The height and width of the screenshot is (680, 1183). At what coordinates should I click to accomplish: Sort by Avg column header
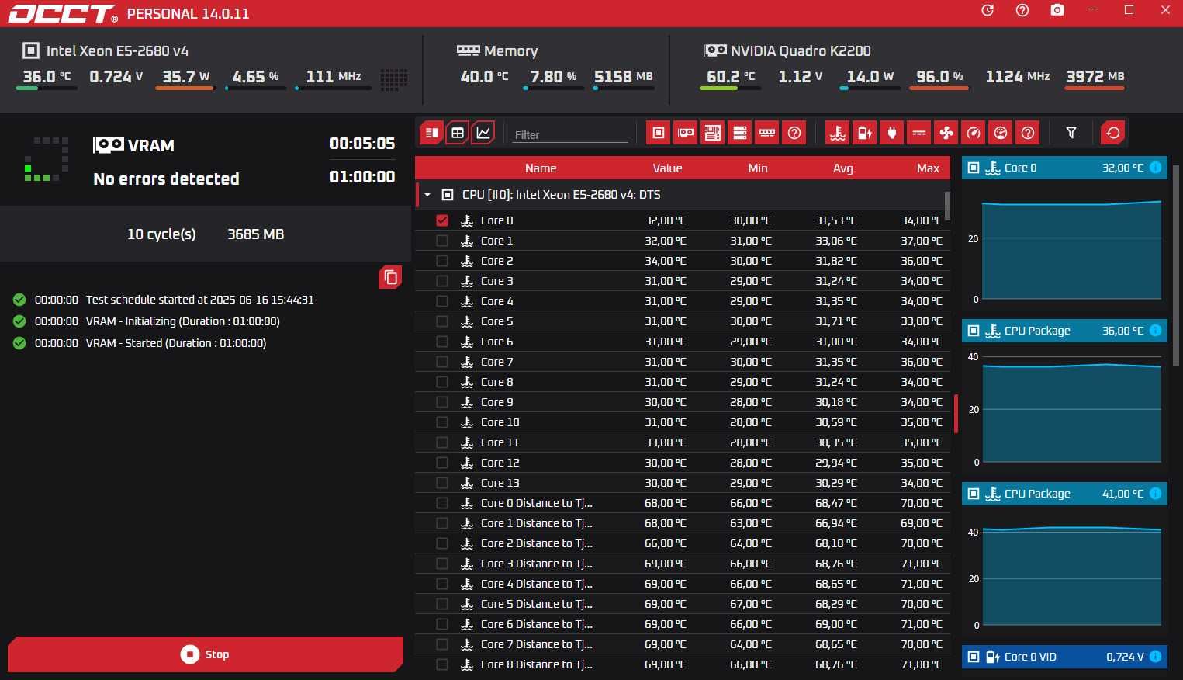tap(843, 168)
